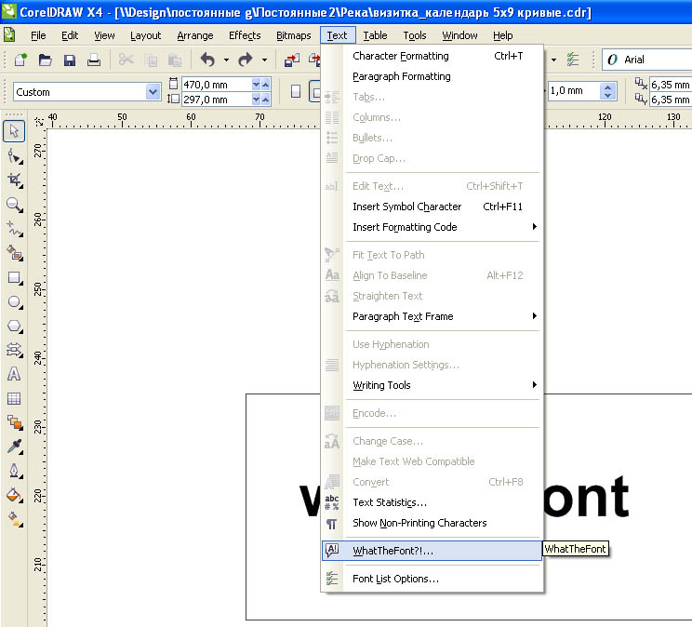Viewport: 692px width, 627px height.
Task: Open the View menu
Action: click(104, 35)
